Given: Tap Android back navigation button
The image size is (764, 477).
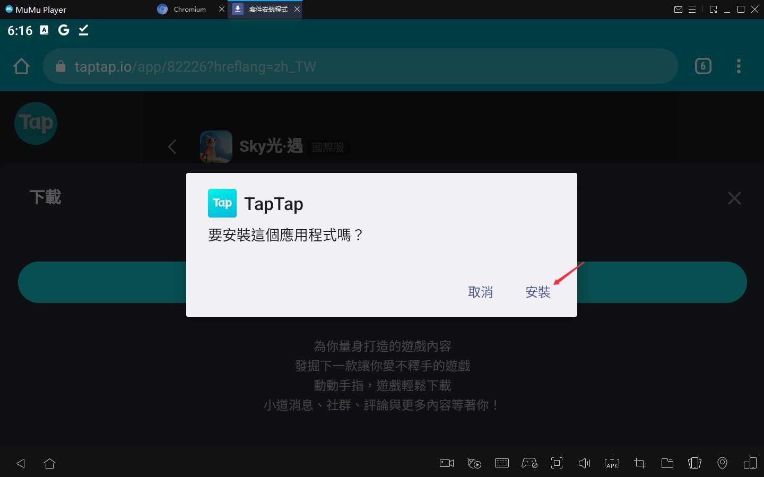Looking at the screenshot, I should click(x=21, y=463).
